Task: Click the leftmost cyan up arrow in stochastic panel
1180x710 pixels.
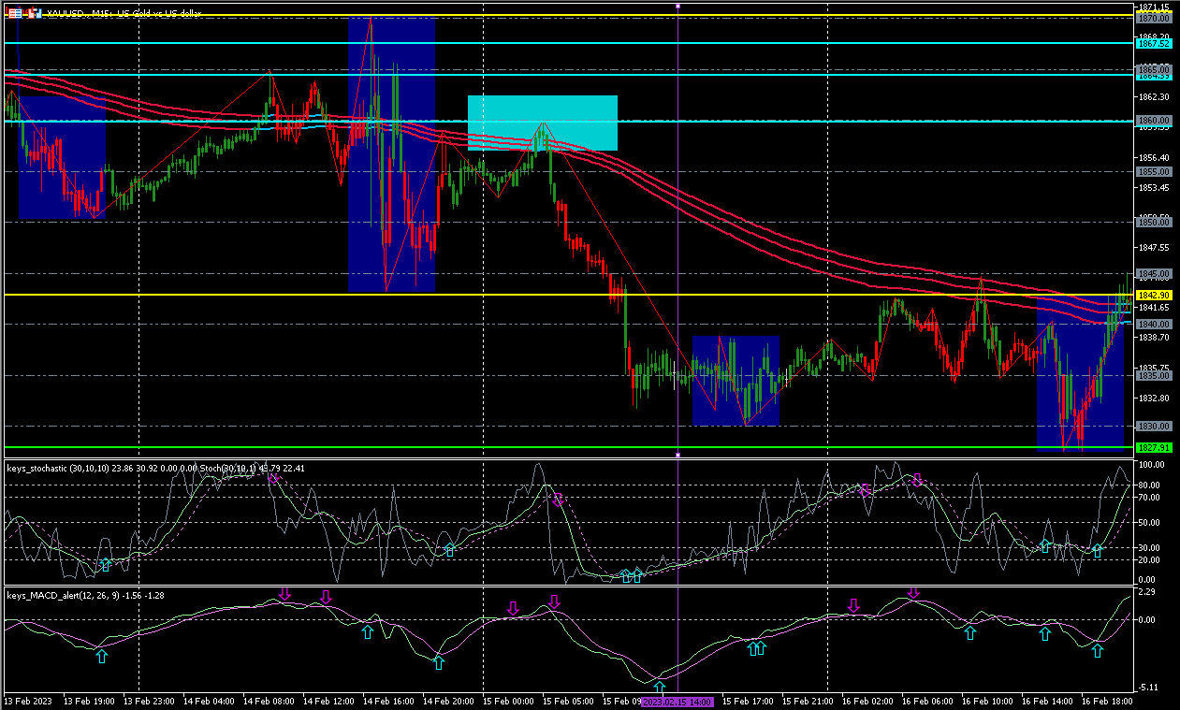Action: (x=105, y=564)
